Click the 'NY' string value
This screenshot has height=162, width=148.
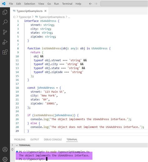coord(45,100)
